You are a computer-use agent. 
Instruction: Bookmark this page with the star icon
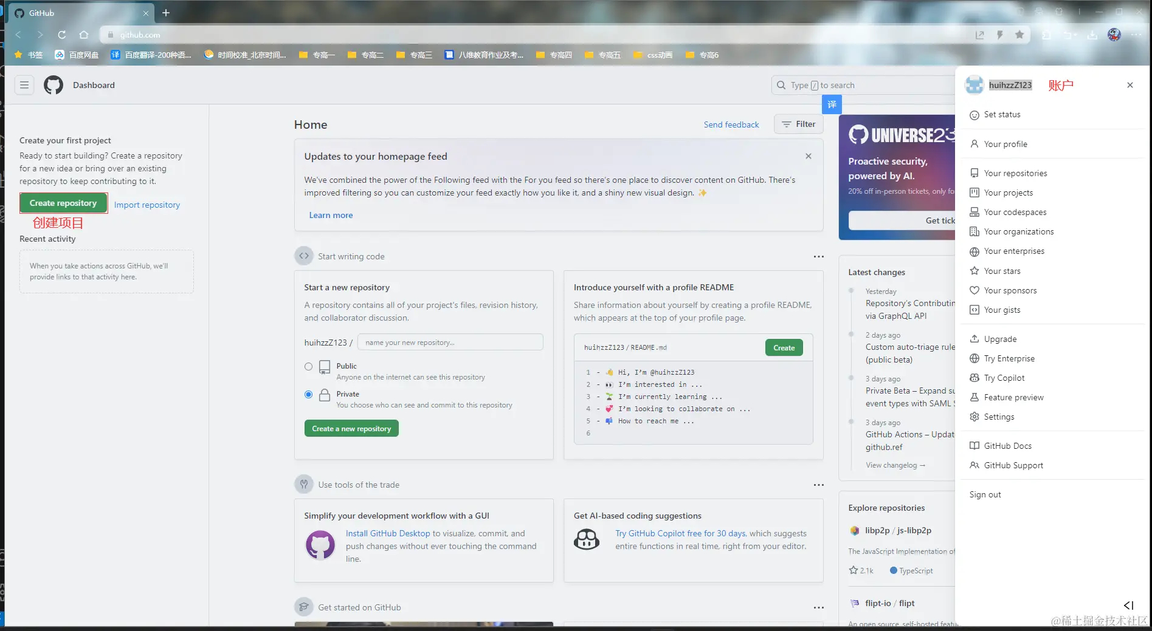pyautogui.click(x=1019, y=35)
